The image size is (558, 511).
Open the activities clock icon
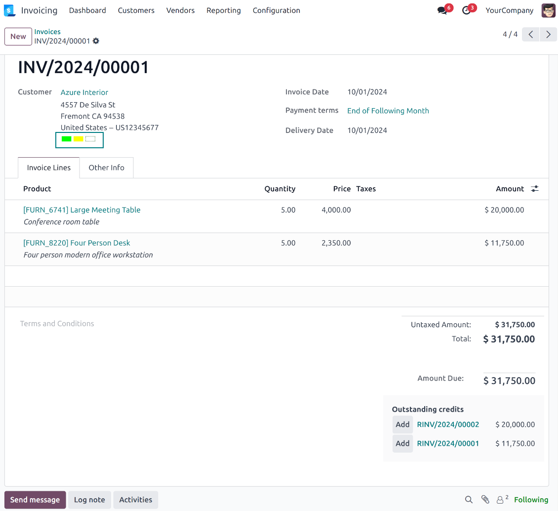(x=466, y=10)
